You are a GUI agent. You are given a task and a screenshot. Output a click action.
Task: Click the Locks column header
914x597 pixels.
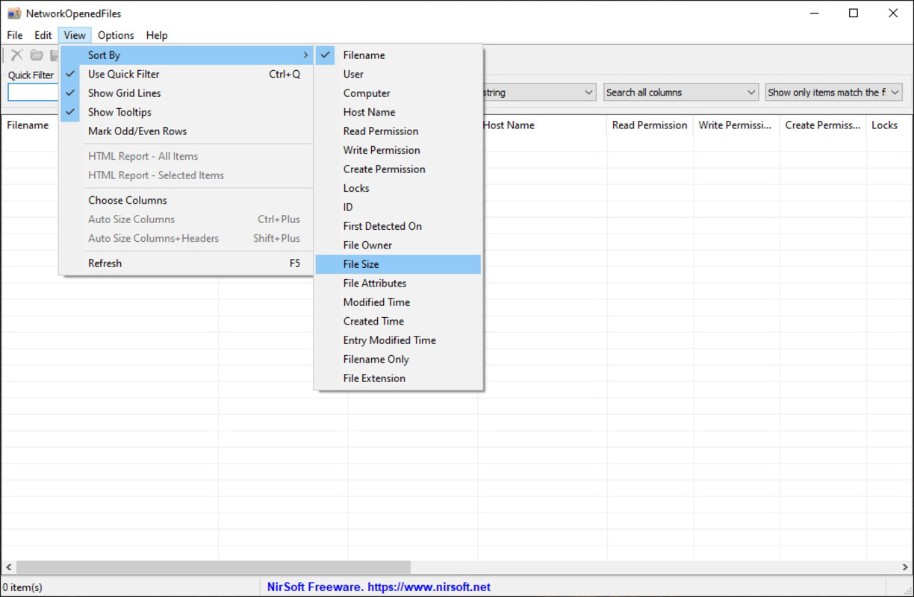[889, 125]
